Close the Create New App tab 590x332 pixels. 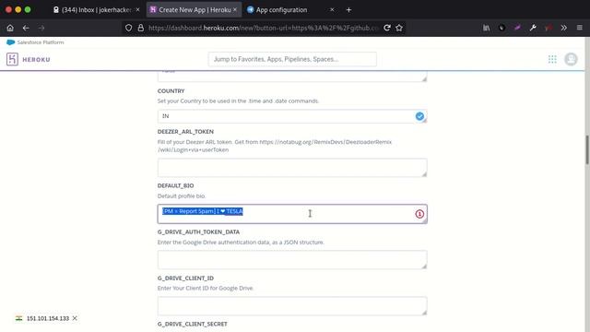(235, 10)
